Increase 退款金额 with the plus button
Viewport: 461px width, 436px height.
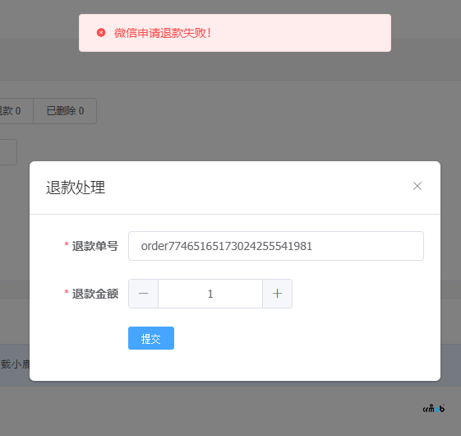click(x=277, y=294)
